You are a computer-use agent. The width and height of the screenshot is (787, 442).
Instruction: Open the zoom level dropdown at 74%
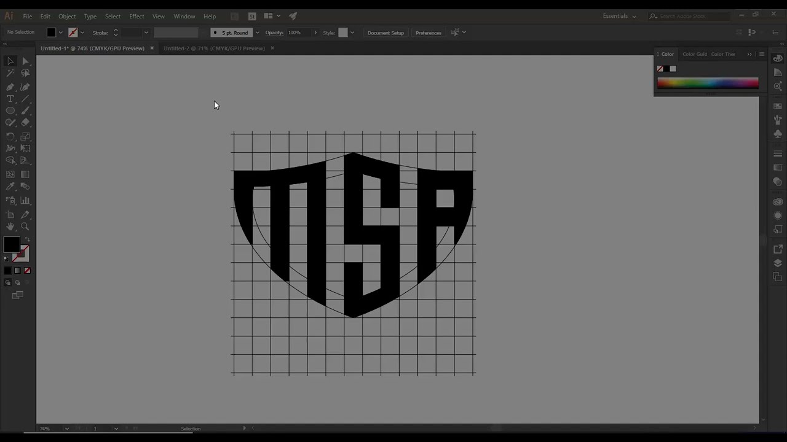click(66, 428)
